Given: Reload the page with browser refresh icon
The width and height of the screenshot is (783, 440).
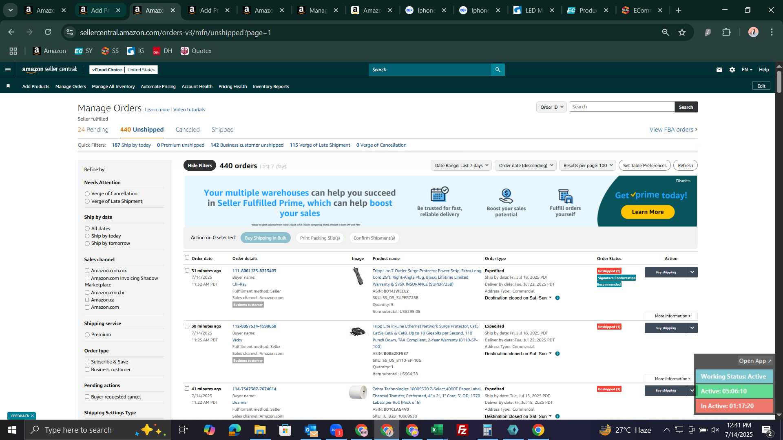Looking at the screenshot, I should tap(48, 32).
